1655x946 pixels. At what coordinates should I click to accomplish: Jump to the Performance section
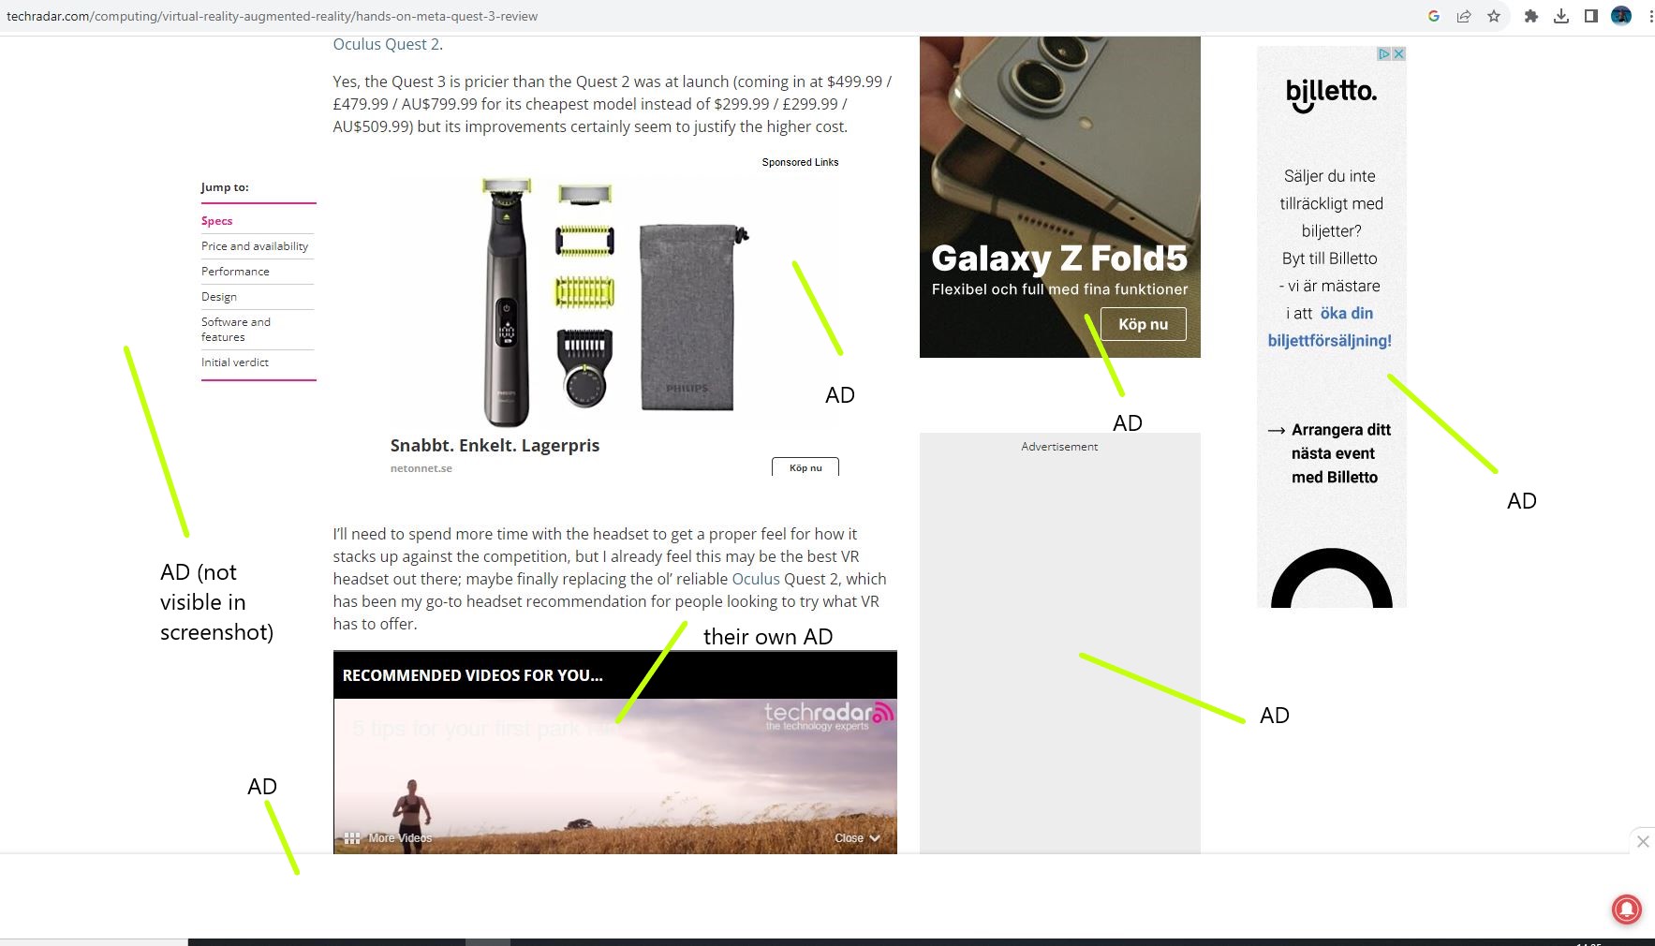(235, 272)
